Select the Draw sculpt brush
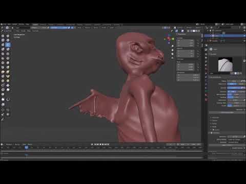This screenshot has width=246, height=184. click(x=3, y=36)
